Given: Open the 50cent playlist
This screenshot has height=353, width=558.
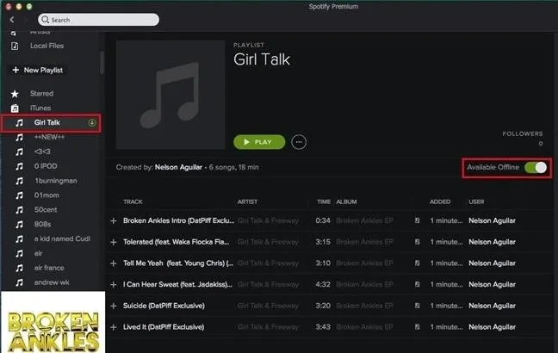Looking at the screenshot, I should (x=46, y=209).
